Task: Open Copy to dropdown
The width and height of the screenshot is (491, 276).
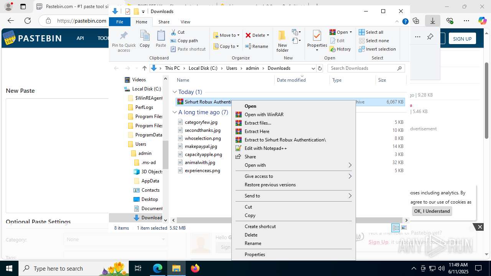Action: (x=226, y=46)
